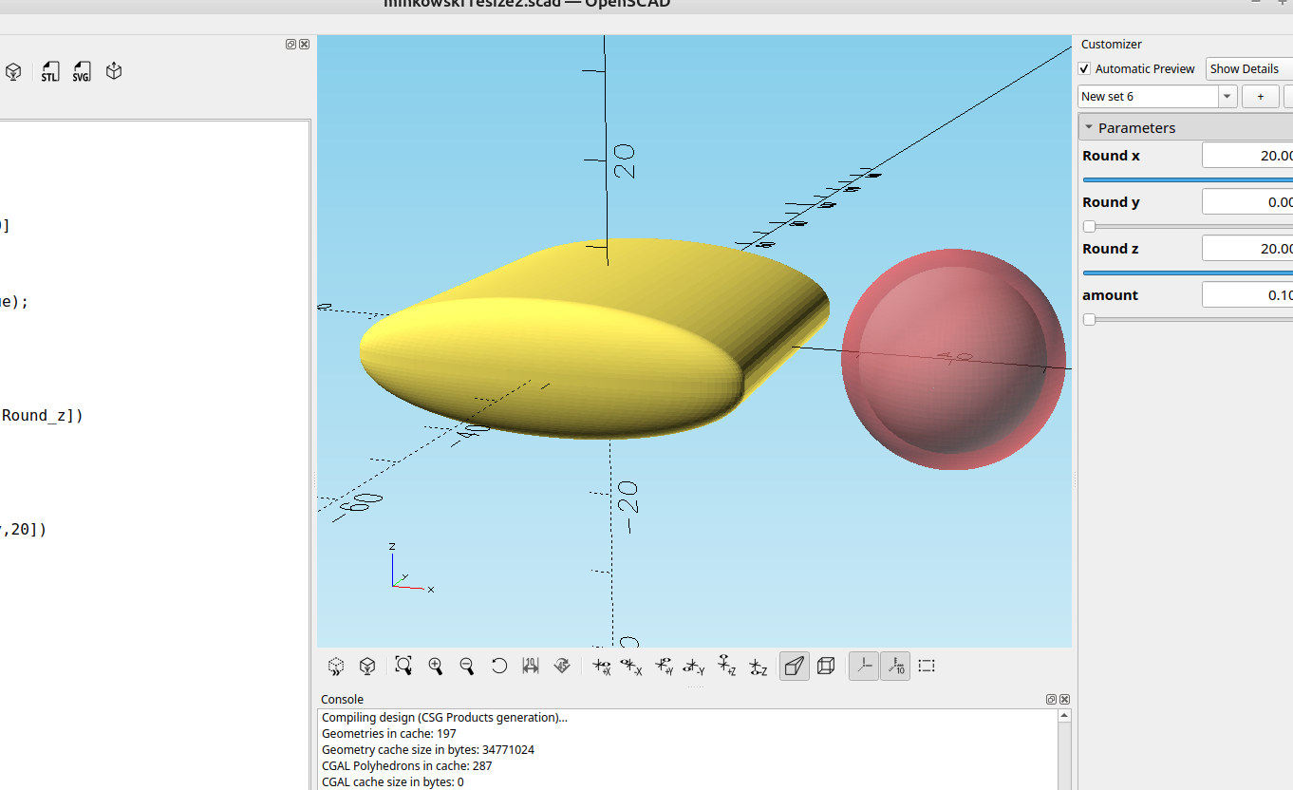Open the 'New set 6' preset dropdown
The width and height of the screenshot is (1293, 790).
click(1227, 97)
